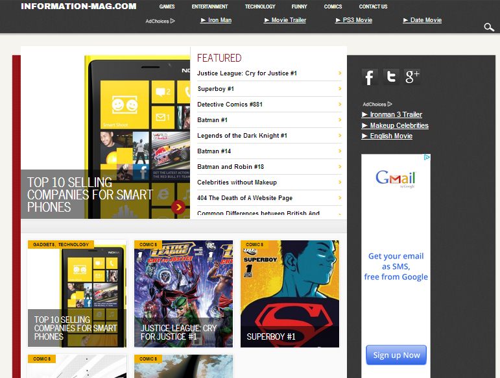Open the Makeup Celebrities link

point(395,125)
